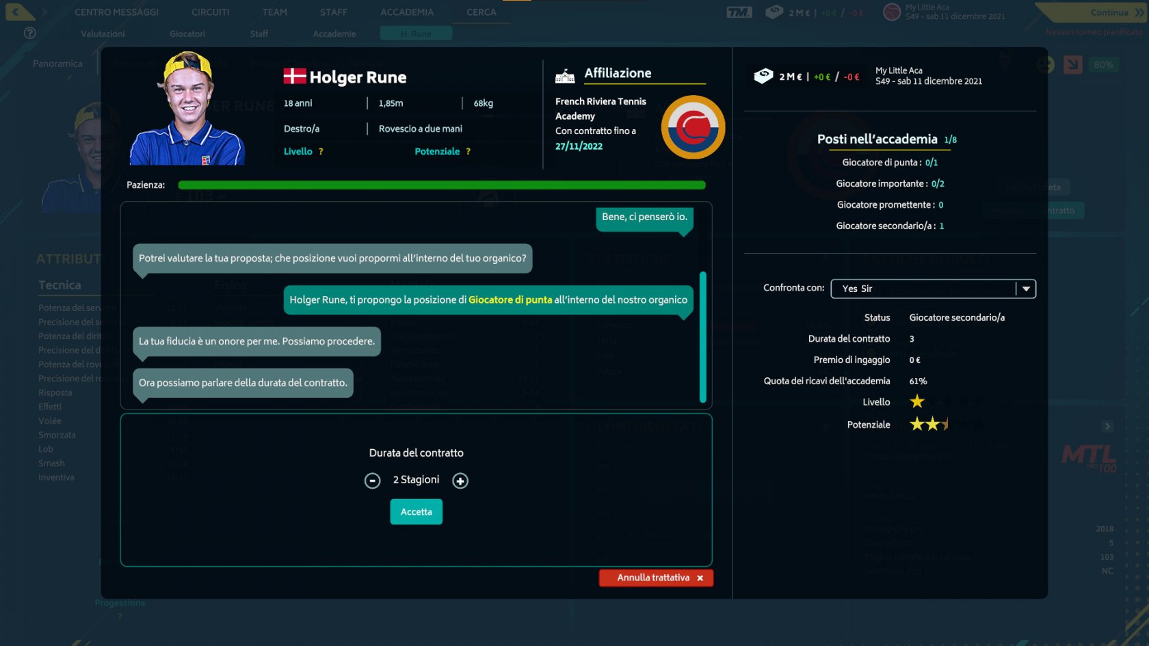1149x646 pixels.
Task: Decrease contract duration with minus button
Action: pyautogui.click(x=372, y=481)
